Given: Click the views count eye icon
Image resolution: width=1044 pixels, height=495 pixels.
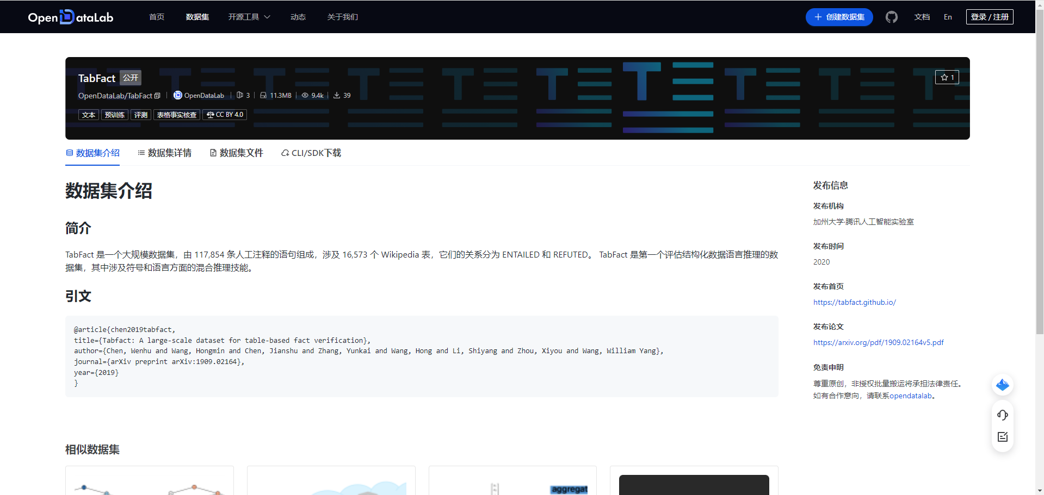Looking at the screenshot, I should tap(305, 95).
